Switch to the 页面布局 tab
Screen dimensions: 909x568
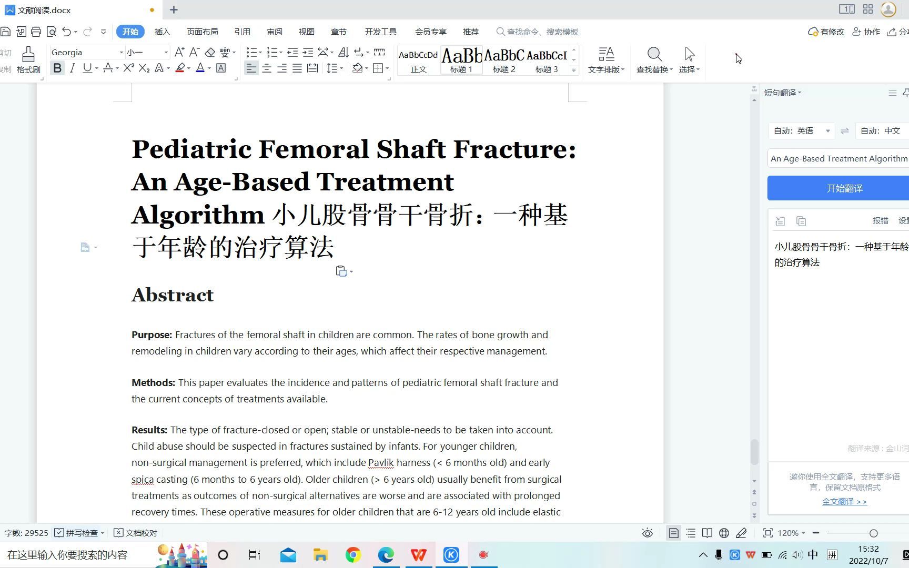pyautogui.click(x=202, y=32)
